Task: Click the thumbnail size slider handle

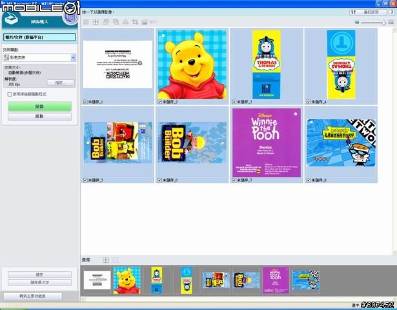Action: pos(383,23)
